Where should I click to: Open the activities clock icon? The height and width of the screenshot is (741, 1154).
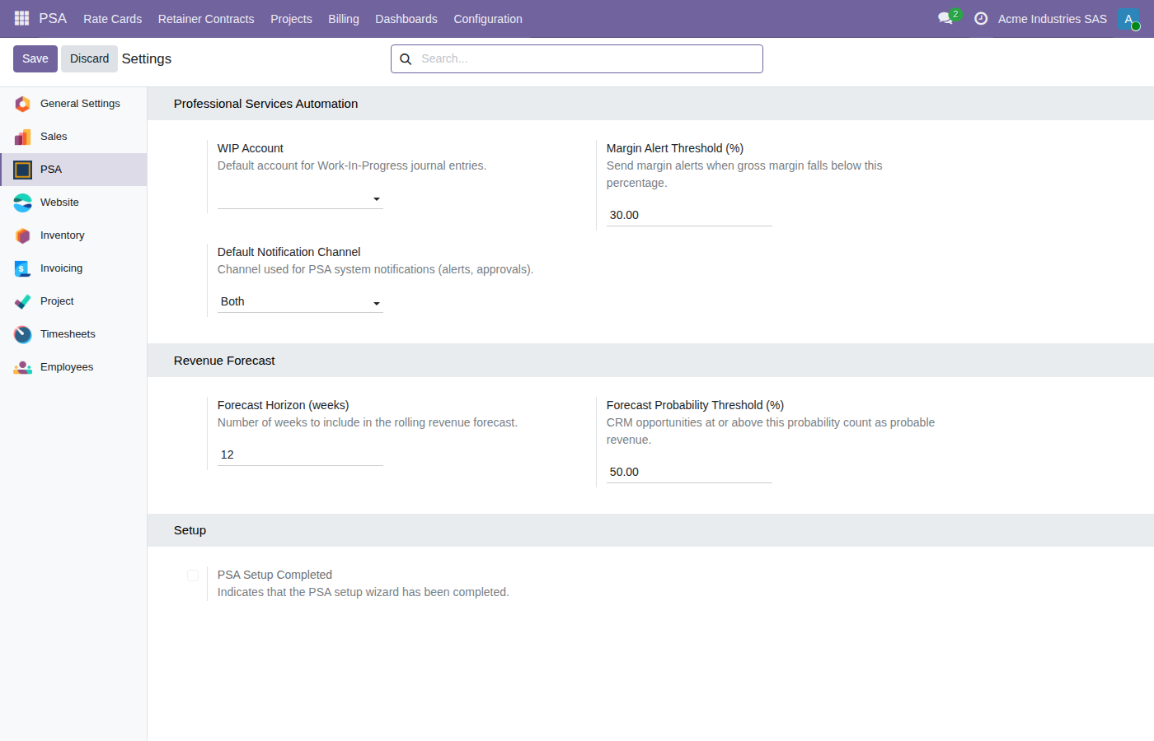tap(981, 18)
